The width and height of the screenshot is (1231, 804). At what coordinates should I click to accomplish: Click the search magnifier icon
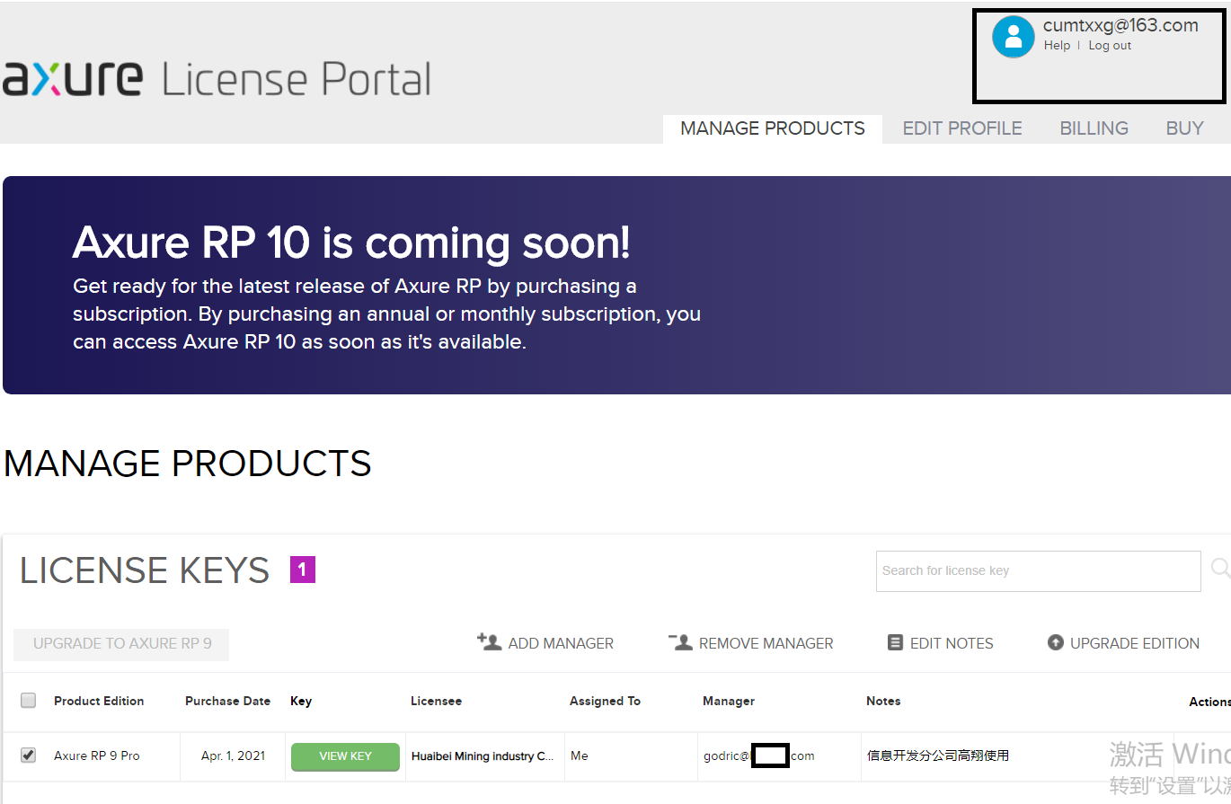[x=1220, y=568]
